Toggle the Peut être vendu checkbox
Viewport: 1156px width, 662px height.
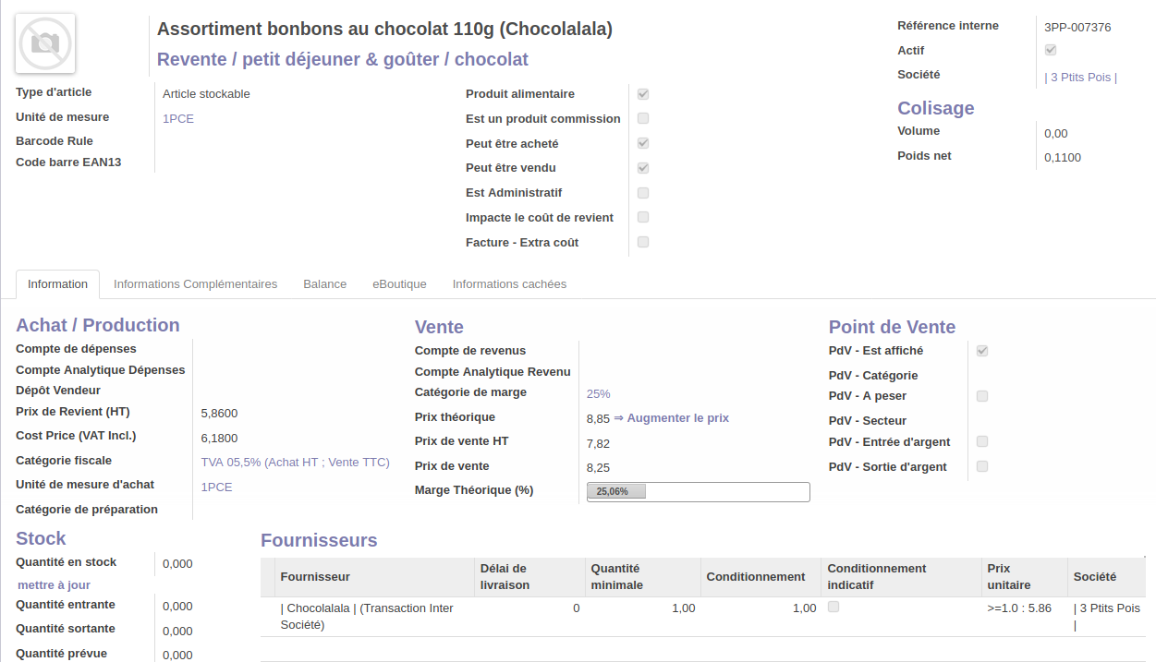click(643, 168)
